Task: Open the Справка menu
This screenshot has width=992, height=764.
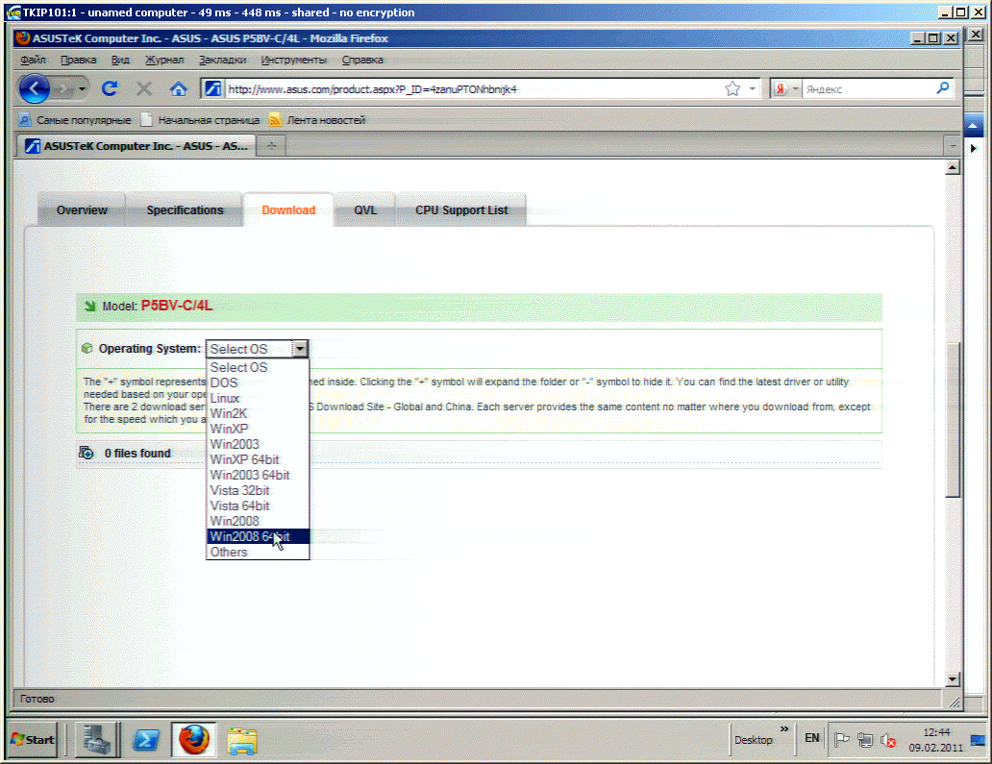Action: tap(362, 60)
